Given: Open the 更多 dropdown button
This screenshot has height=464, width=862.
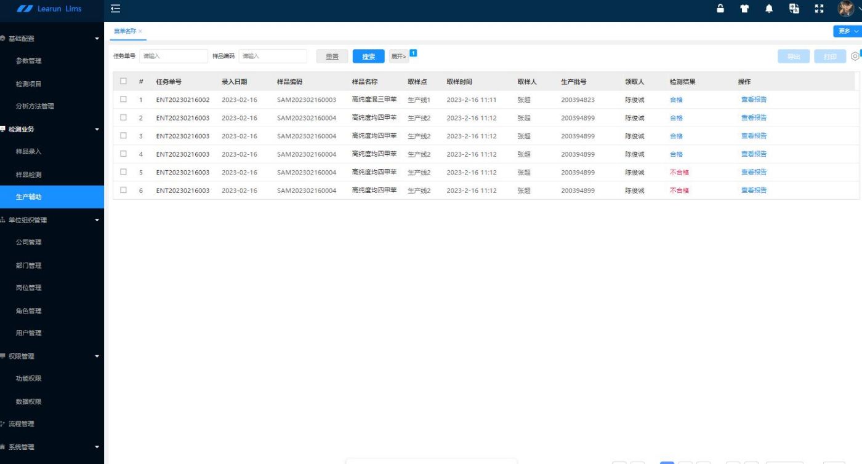Looking at the screenshot, I should tap(847, 31).
